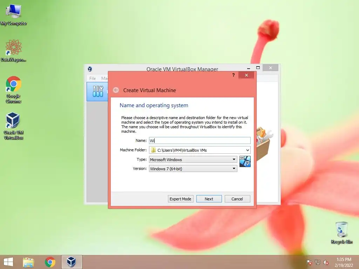Open Chrome from the taskbar
This screenshot has width=359, height=269.
click(50, 262)
